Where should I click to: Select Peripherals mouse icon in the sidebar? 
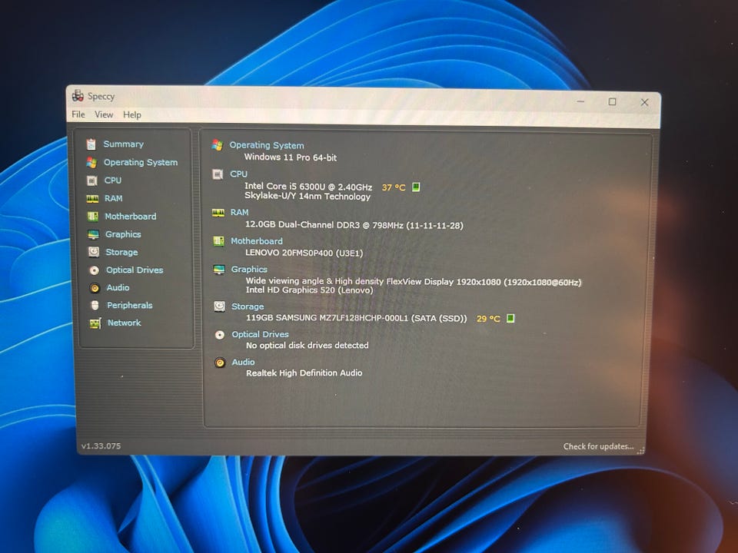[x=95, y=305]
